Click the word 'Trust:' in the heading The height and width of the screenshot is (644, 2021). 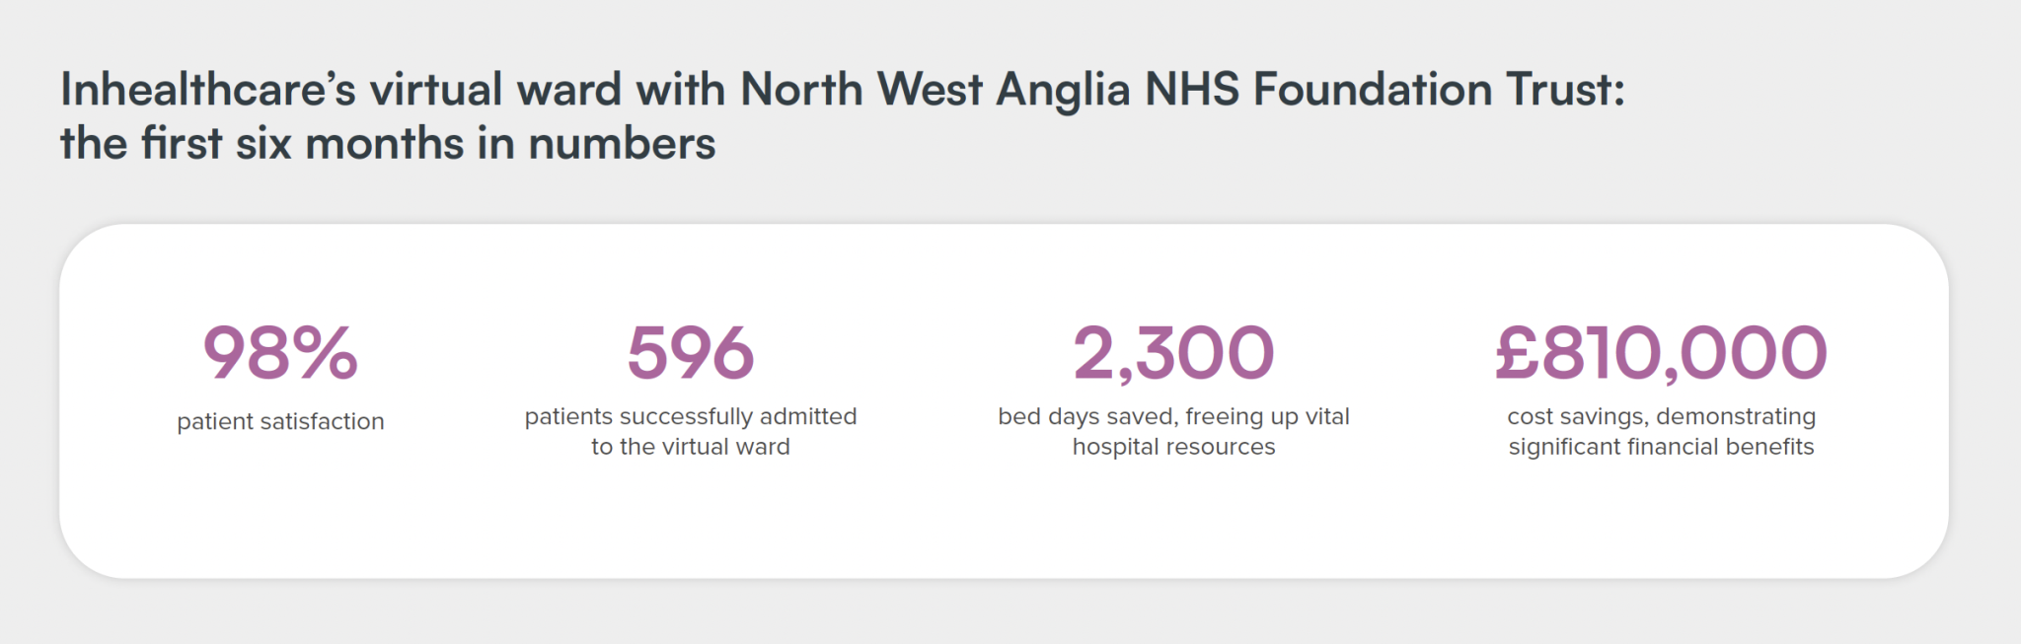pyautogui.click(x=1565, y=90)
